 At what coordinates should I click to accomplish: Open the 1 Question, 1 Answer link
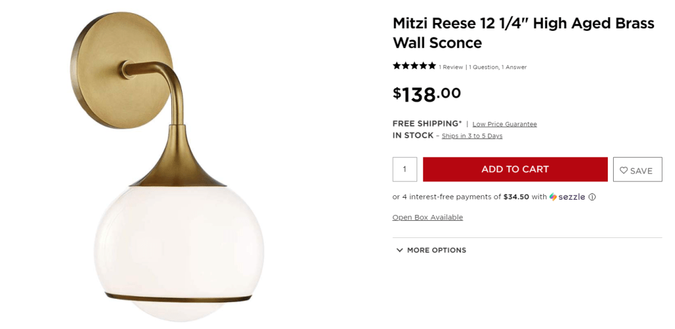pos(498,67)
